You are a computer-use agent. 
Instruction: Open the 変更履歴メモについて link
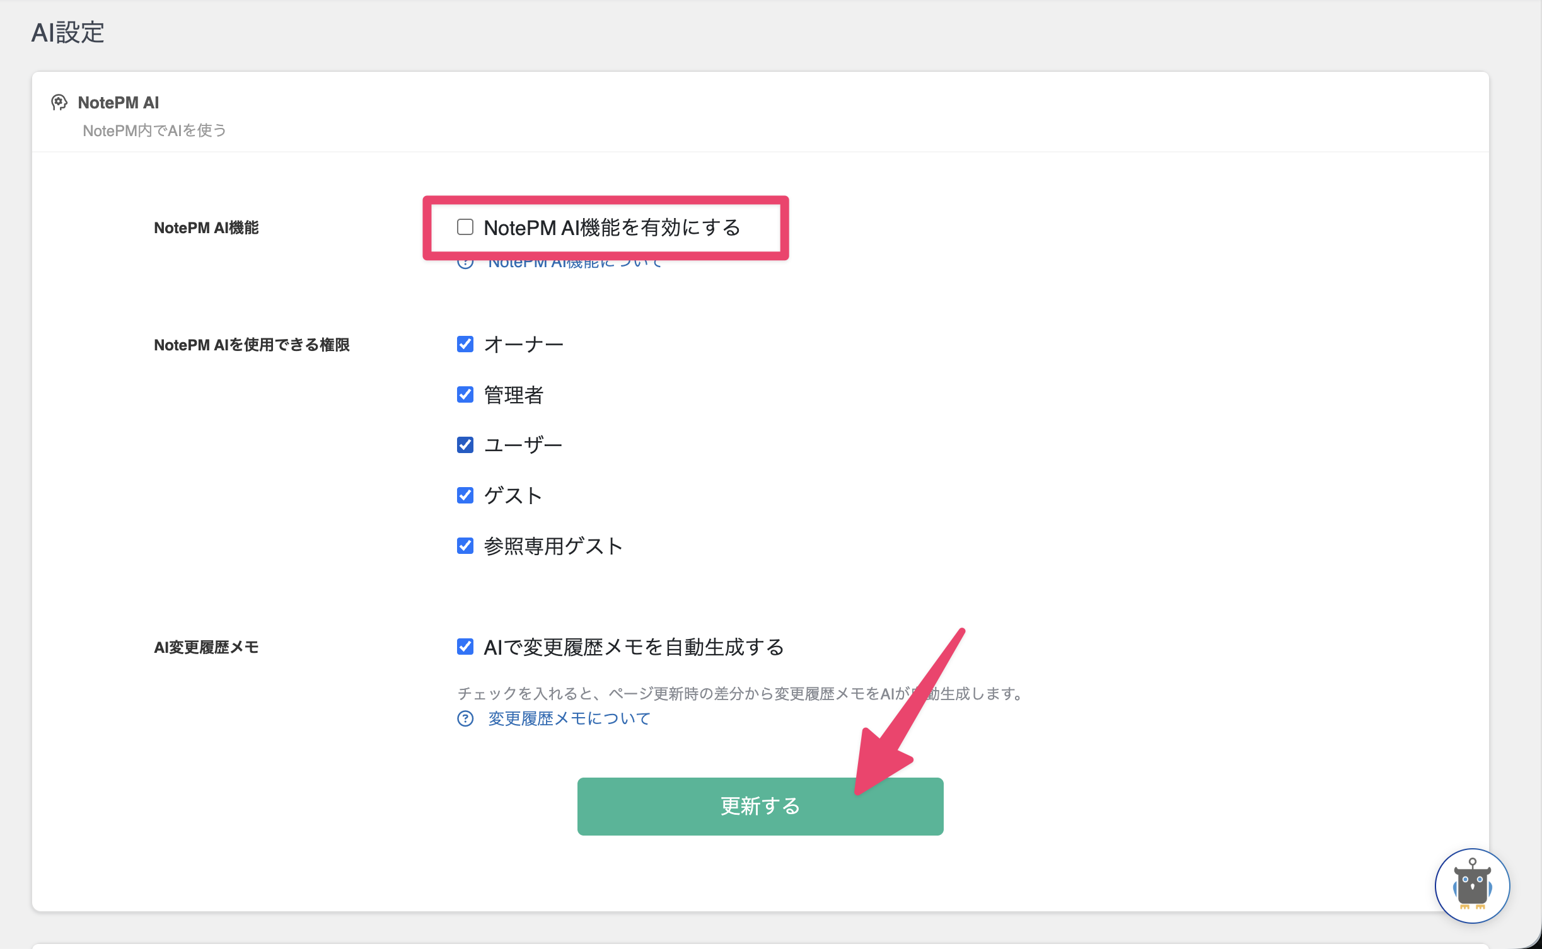[x=569, y=718]
